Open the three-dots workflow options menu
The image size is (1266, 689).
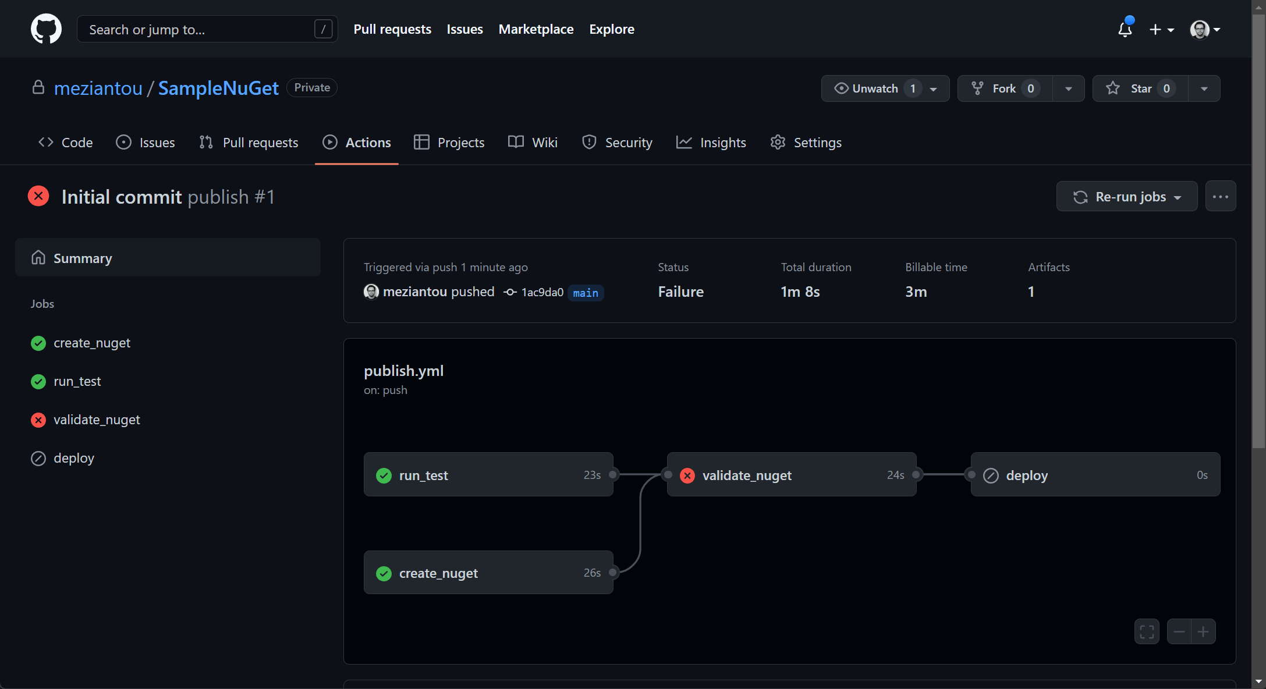pos(1220,197)
